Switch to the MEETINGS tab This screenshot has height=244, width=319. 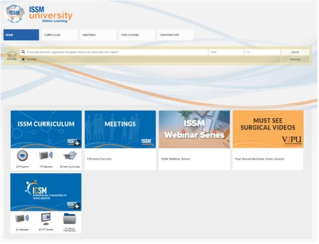(x=98, y=35)
